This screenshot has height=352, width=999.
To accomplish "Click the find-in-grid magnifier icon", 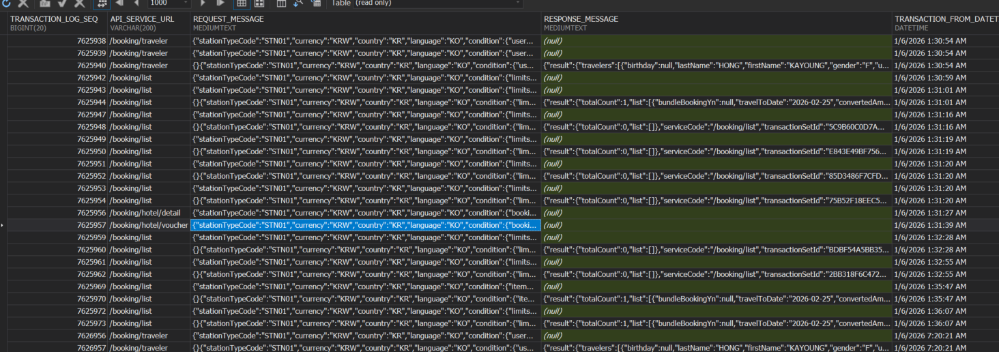I will point(298,3).
